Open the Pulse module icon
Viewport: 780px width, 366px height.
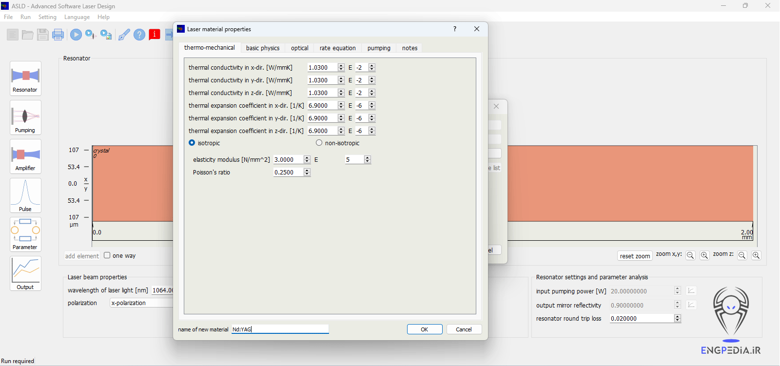[x=25, y=195]
